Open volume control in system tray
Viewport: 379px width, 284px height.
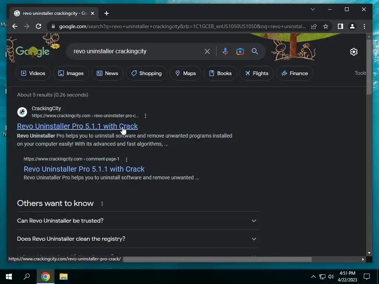[331, 277]
